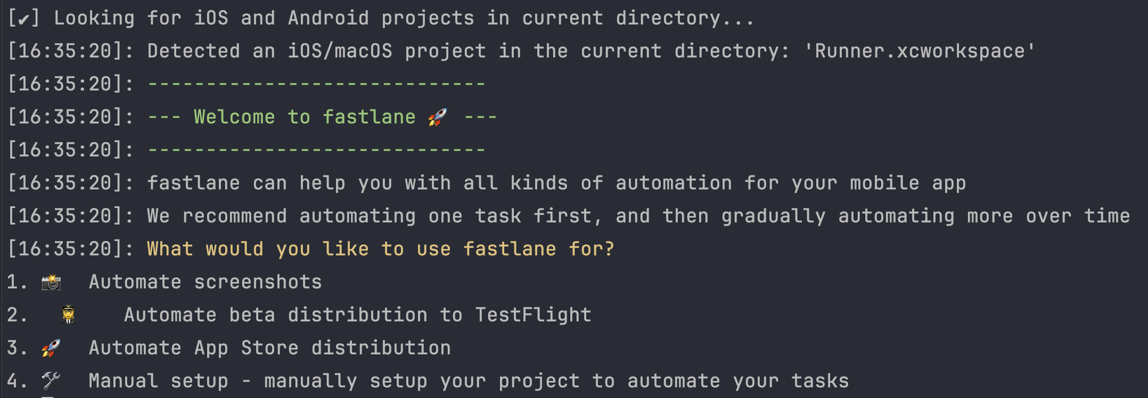Click the yellow question What would you like
The height and width of the screenshot is (398, 1148).
[381, 249]
